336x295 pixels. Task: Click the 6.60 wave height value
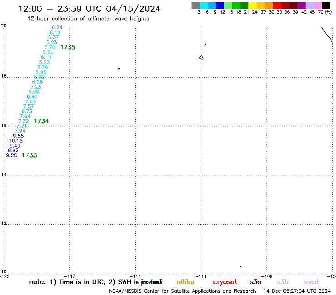click(x=32, y=97)
